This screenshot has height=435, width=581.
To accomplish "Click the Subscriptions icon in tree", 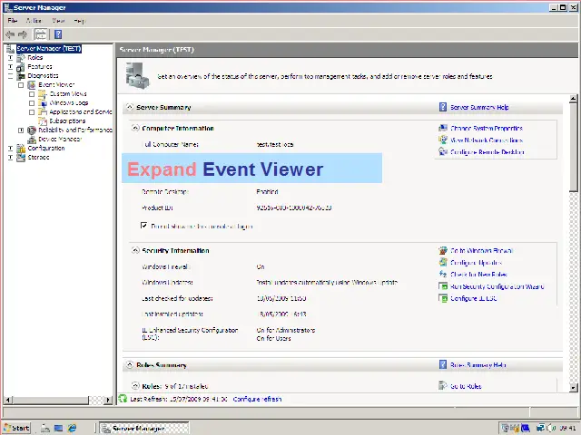I will click(x=43, y=121).
